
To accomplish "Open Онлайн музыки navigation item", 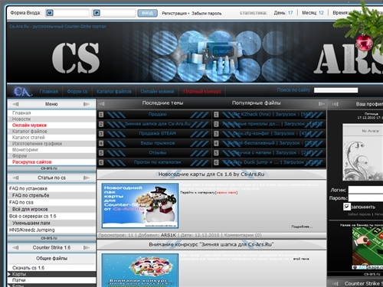I will 157,91.
